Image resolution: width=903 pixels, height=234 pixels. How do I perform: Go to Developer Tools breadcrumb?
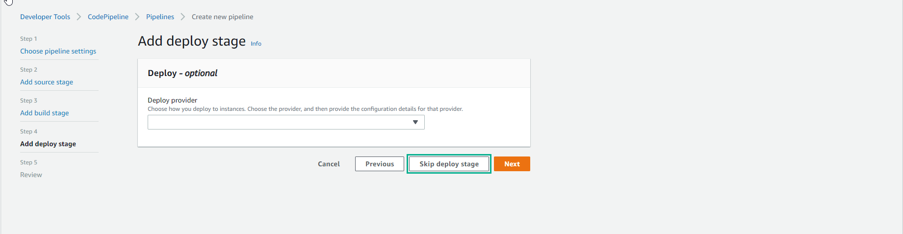[45, 17]
